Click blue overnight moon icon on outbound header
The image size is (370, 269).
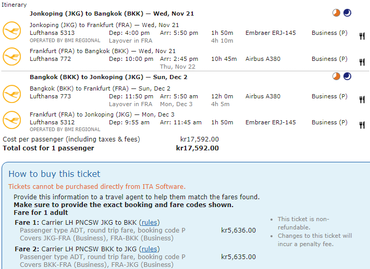[347, 13]
